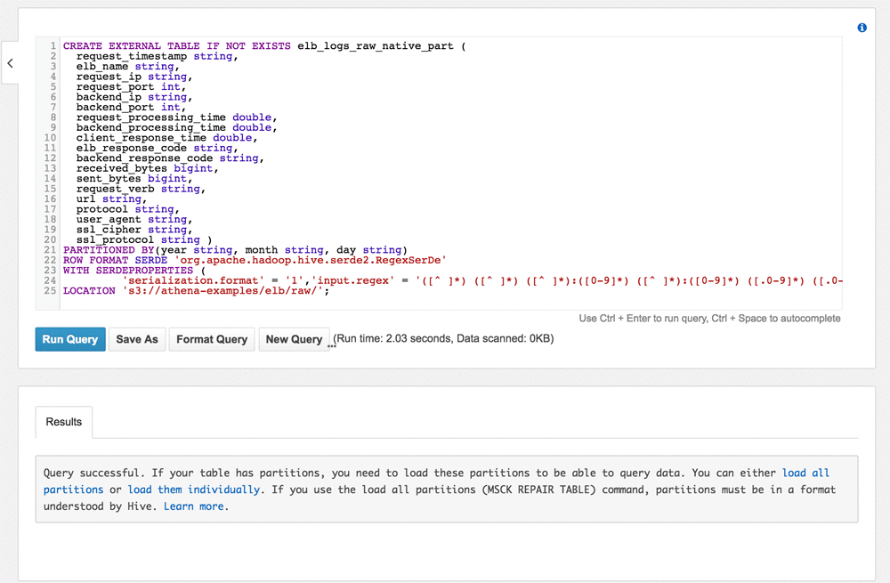Click the 'url string' line

pyautogui.click(x=112, y=199)
